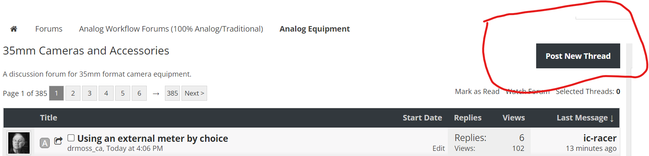This screenshot has width=649, height=156.
Task: Open Analog Workflow Forums breadcrumb
Action: coord(171,29)
